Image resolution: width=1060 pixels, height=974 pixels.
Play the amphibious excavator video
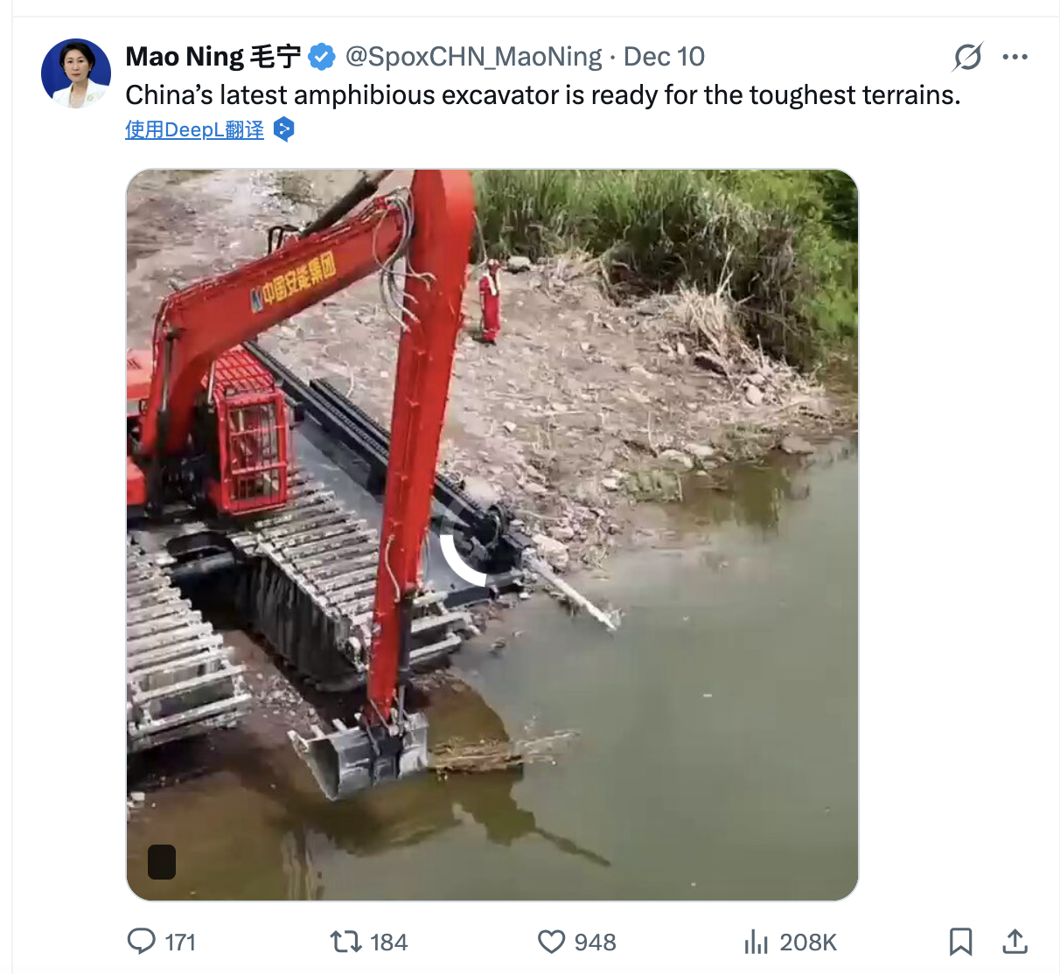click(492, 534)
